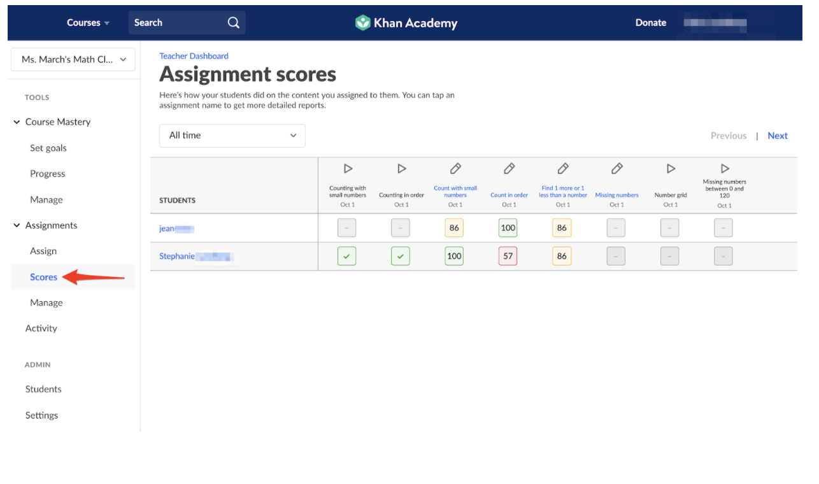
Task: Click the Donate link
Action: (651, 23)
